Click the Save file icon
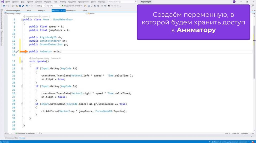Screen dimensions: 256x143 point(20,6)
